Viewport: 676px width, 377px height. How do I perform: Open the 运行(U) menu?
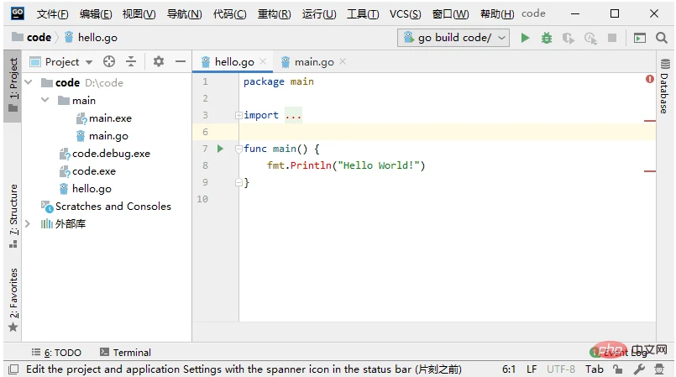(x=319, y=14)
